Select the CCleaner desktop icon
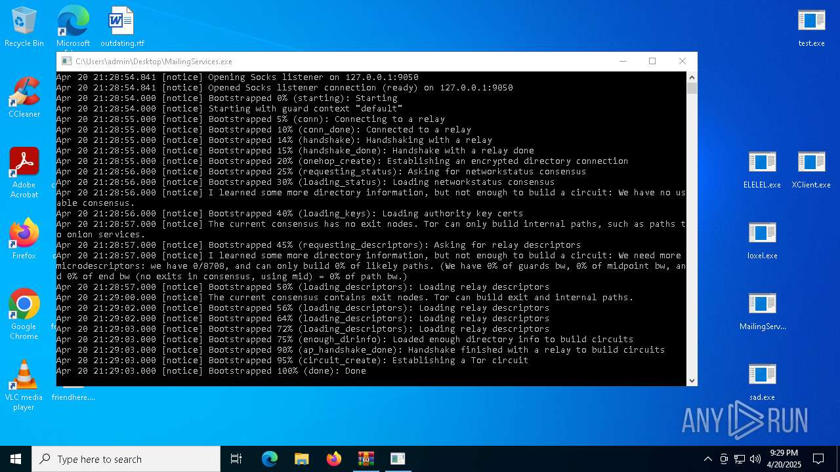The image size is (840, 472). tap(24, 98)
